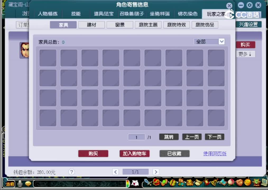The image size is (268, 190).
Task: Switch to the 技能 tab
Action: pos(75,14)
